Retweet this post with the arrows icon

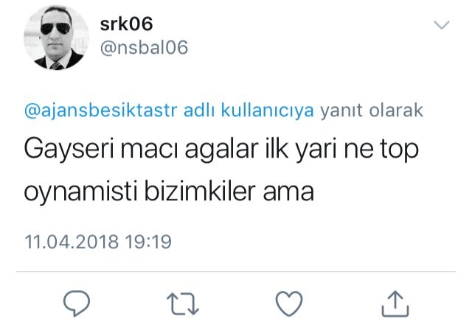(x=183, y=303)
